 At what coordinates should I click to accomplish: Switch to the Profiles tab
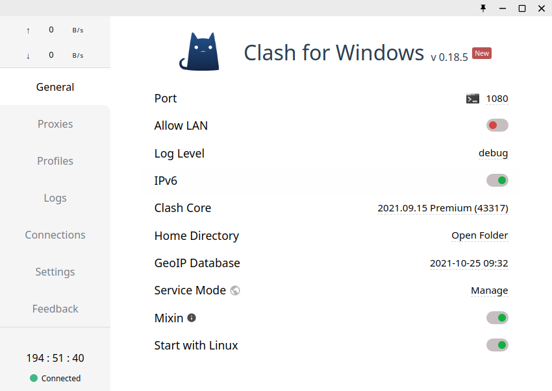coord(55,161)
